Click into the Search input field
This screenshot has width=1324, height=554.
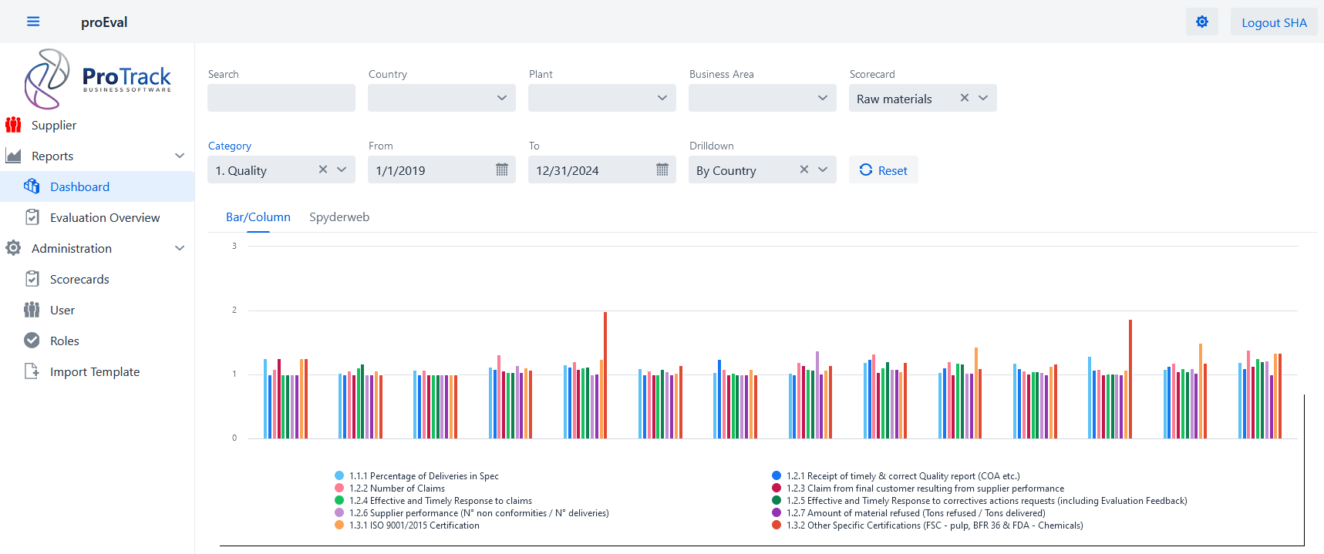pyautogui.click(x=281, y=98)
